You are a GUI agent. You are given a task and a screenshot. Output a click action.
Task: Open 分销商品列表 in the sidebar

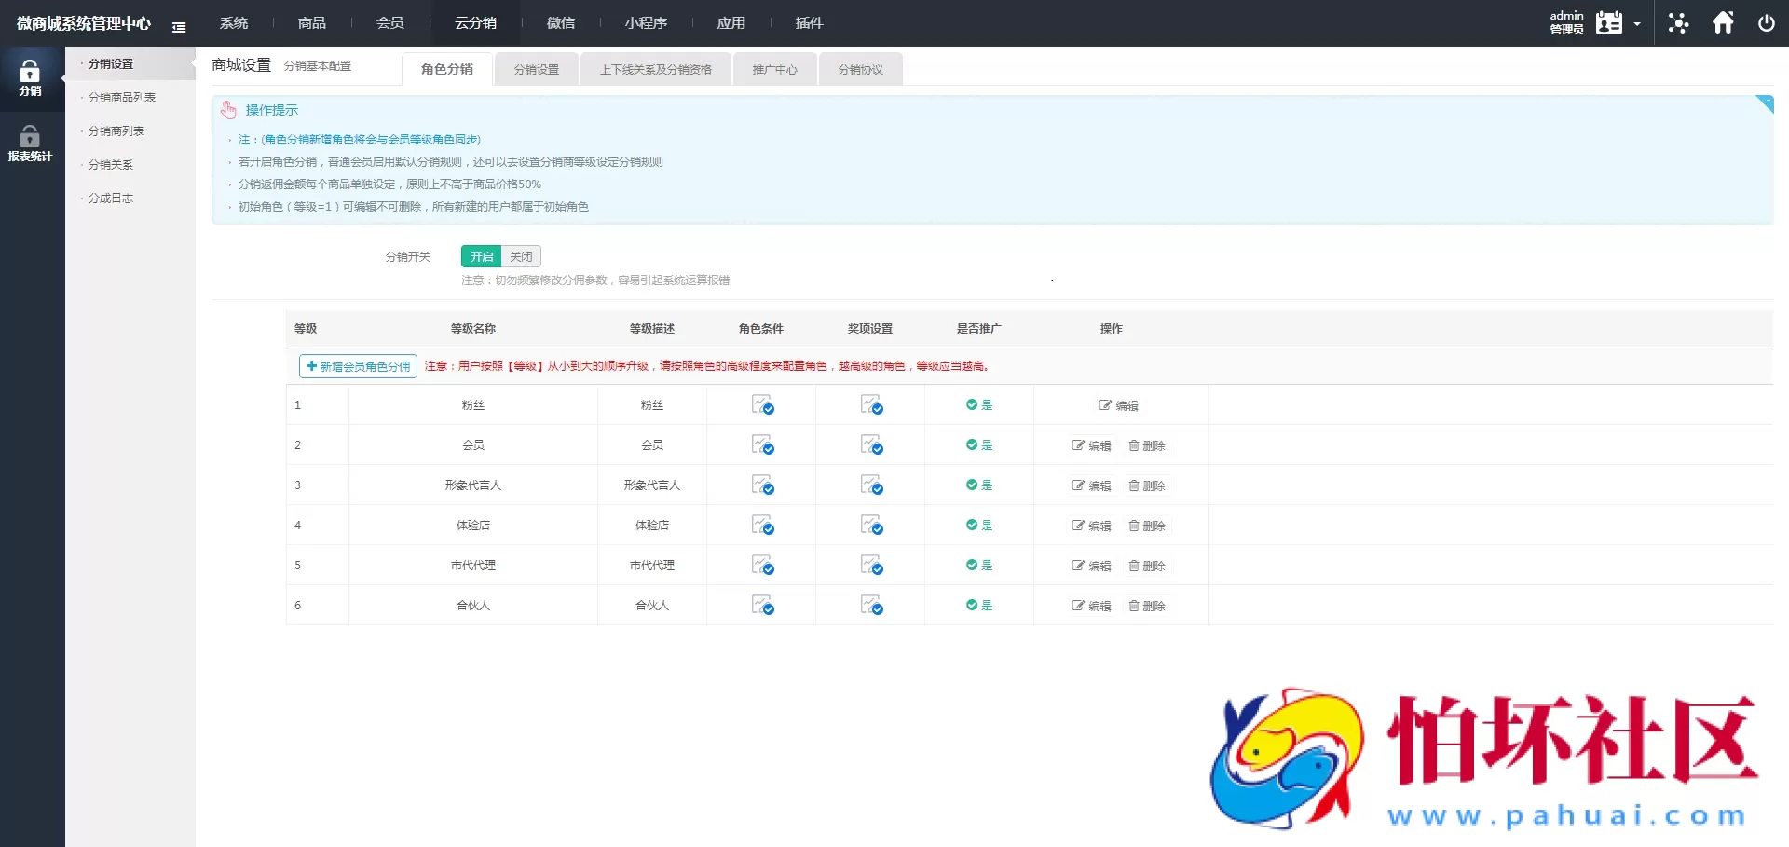(122, 98)
